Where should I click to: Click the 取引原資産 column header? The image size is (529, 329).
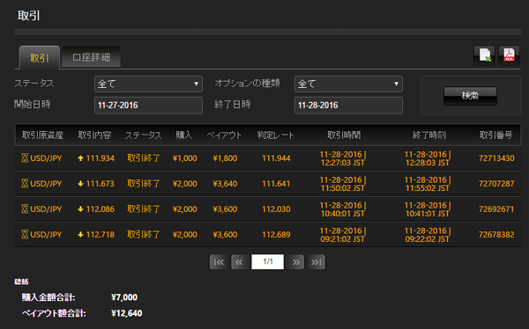coord(42,135)
